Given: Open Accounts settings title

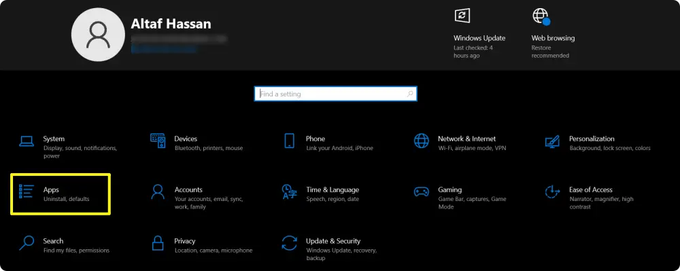Looking at the screenshot, I should tap(188, 189).
